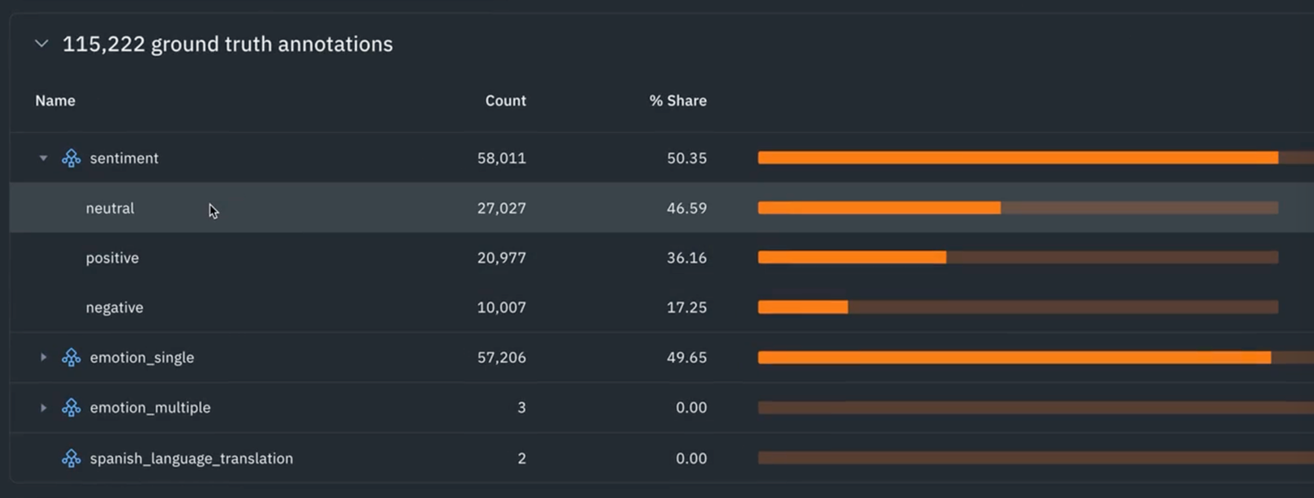Click the 115,222 ground truth annotations heading
Screen dimensions: 1314x498
click(x=227, y=44)
